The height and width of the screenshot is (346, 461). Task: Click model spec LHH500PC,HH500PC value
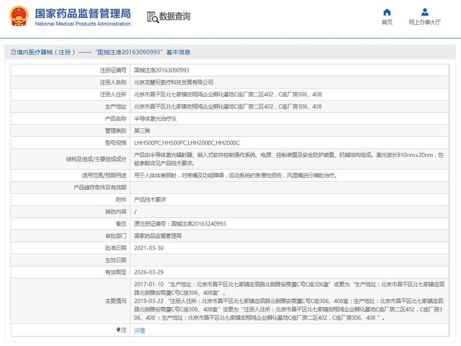click(x=187, y=143)
